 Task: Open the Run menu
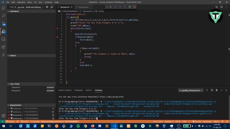coord(41,2)
